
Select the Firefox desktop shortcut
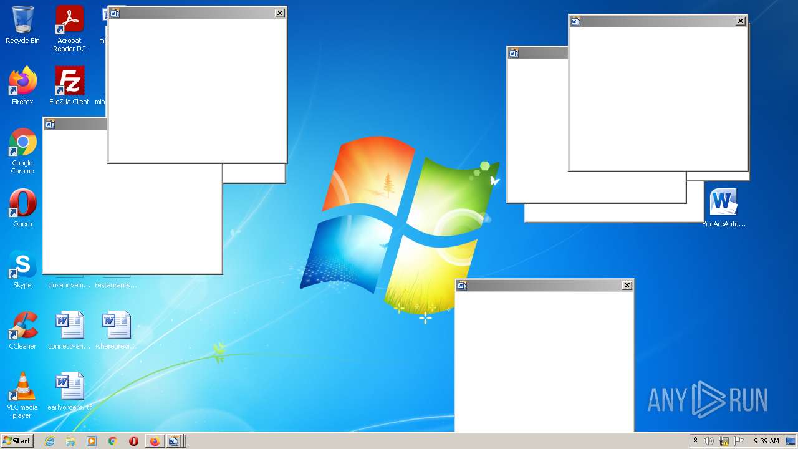click(x=22, y=86)
